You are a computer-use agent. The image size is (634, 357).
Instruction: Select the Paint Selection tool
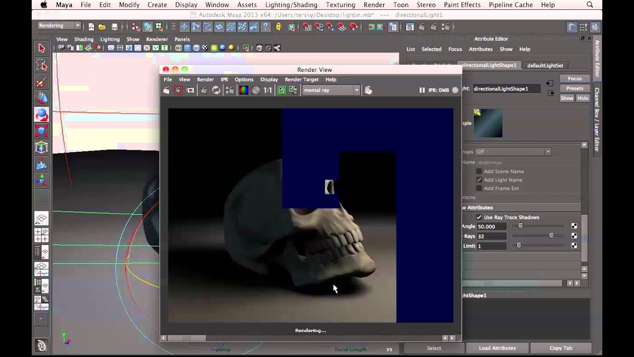42,82
